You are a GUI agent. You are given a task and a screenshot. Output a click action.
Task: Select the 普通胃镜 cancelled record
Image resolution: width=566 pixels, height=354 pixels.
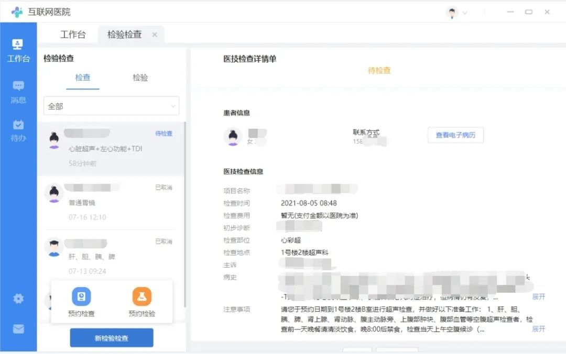point(111,203)
